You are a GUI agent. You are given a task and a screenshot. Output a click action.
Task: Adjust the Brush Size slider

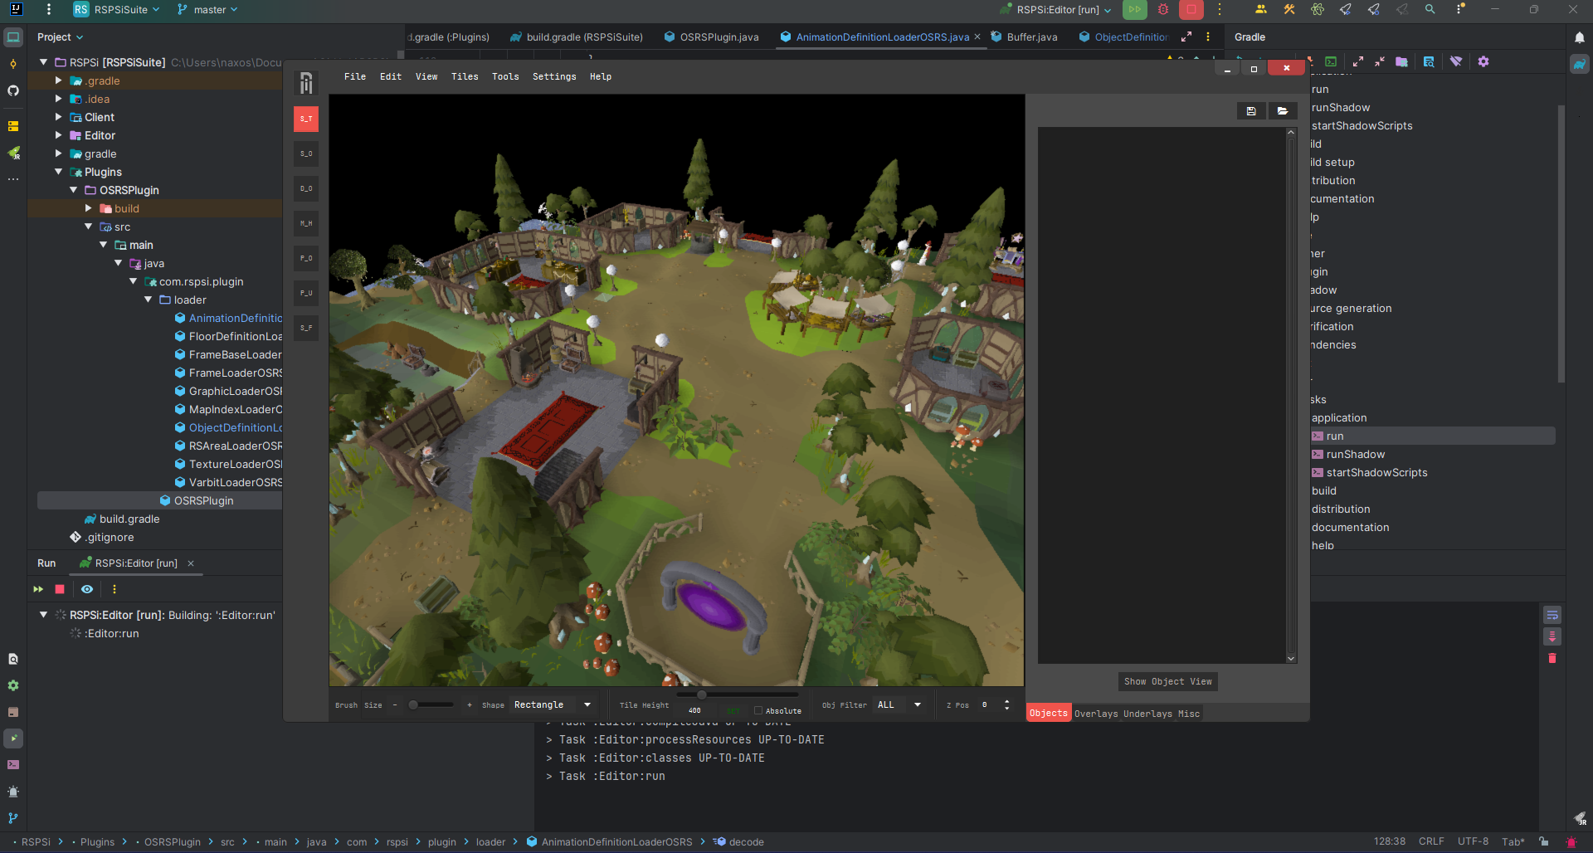click(x=431, y=705)
